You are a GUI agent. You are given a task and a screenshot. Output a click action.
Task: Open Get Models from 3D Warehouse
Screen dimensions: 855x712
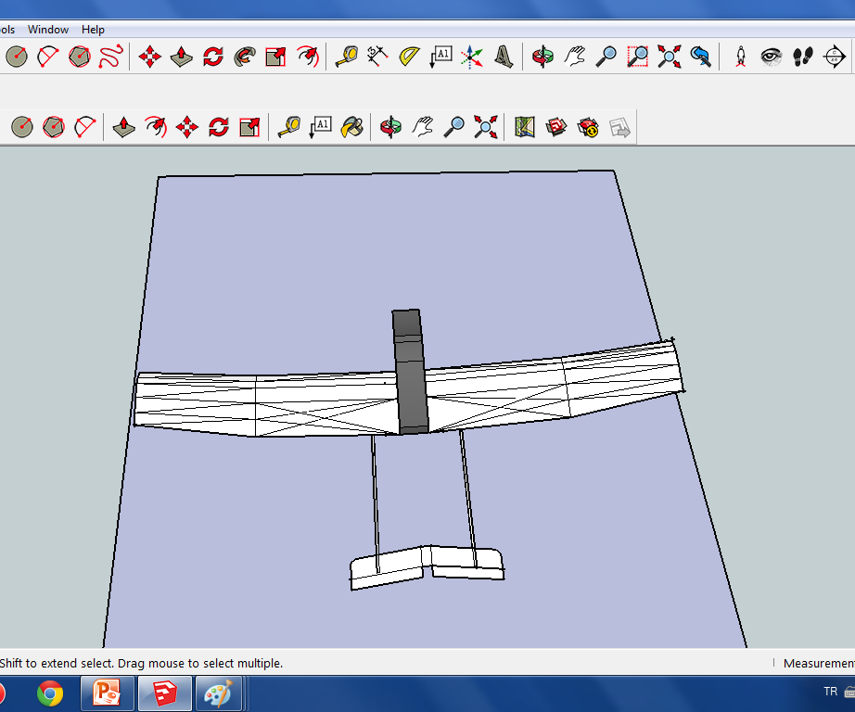click(x=556, y=127)
